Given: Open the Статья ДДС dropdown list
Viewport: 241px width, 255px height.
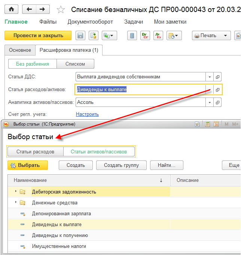Looking at the screenshot, I should (x=210, y=77).
